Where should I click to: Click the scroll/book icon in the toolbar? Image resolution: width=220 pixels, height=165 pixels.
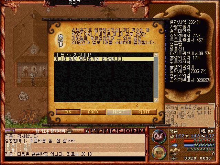(101, 131)
